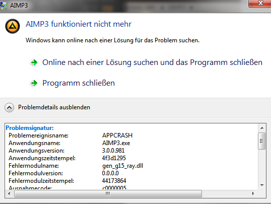Screen dimensions: 271x204
Task: Select the APPCRASH value
Action: pos(117,135)
